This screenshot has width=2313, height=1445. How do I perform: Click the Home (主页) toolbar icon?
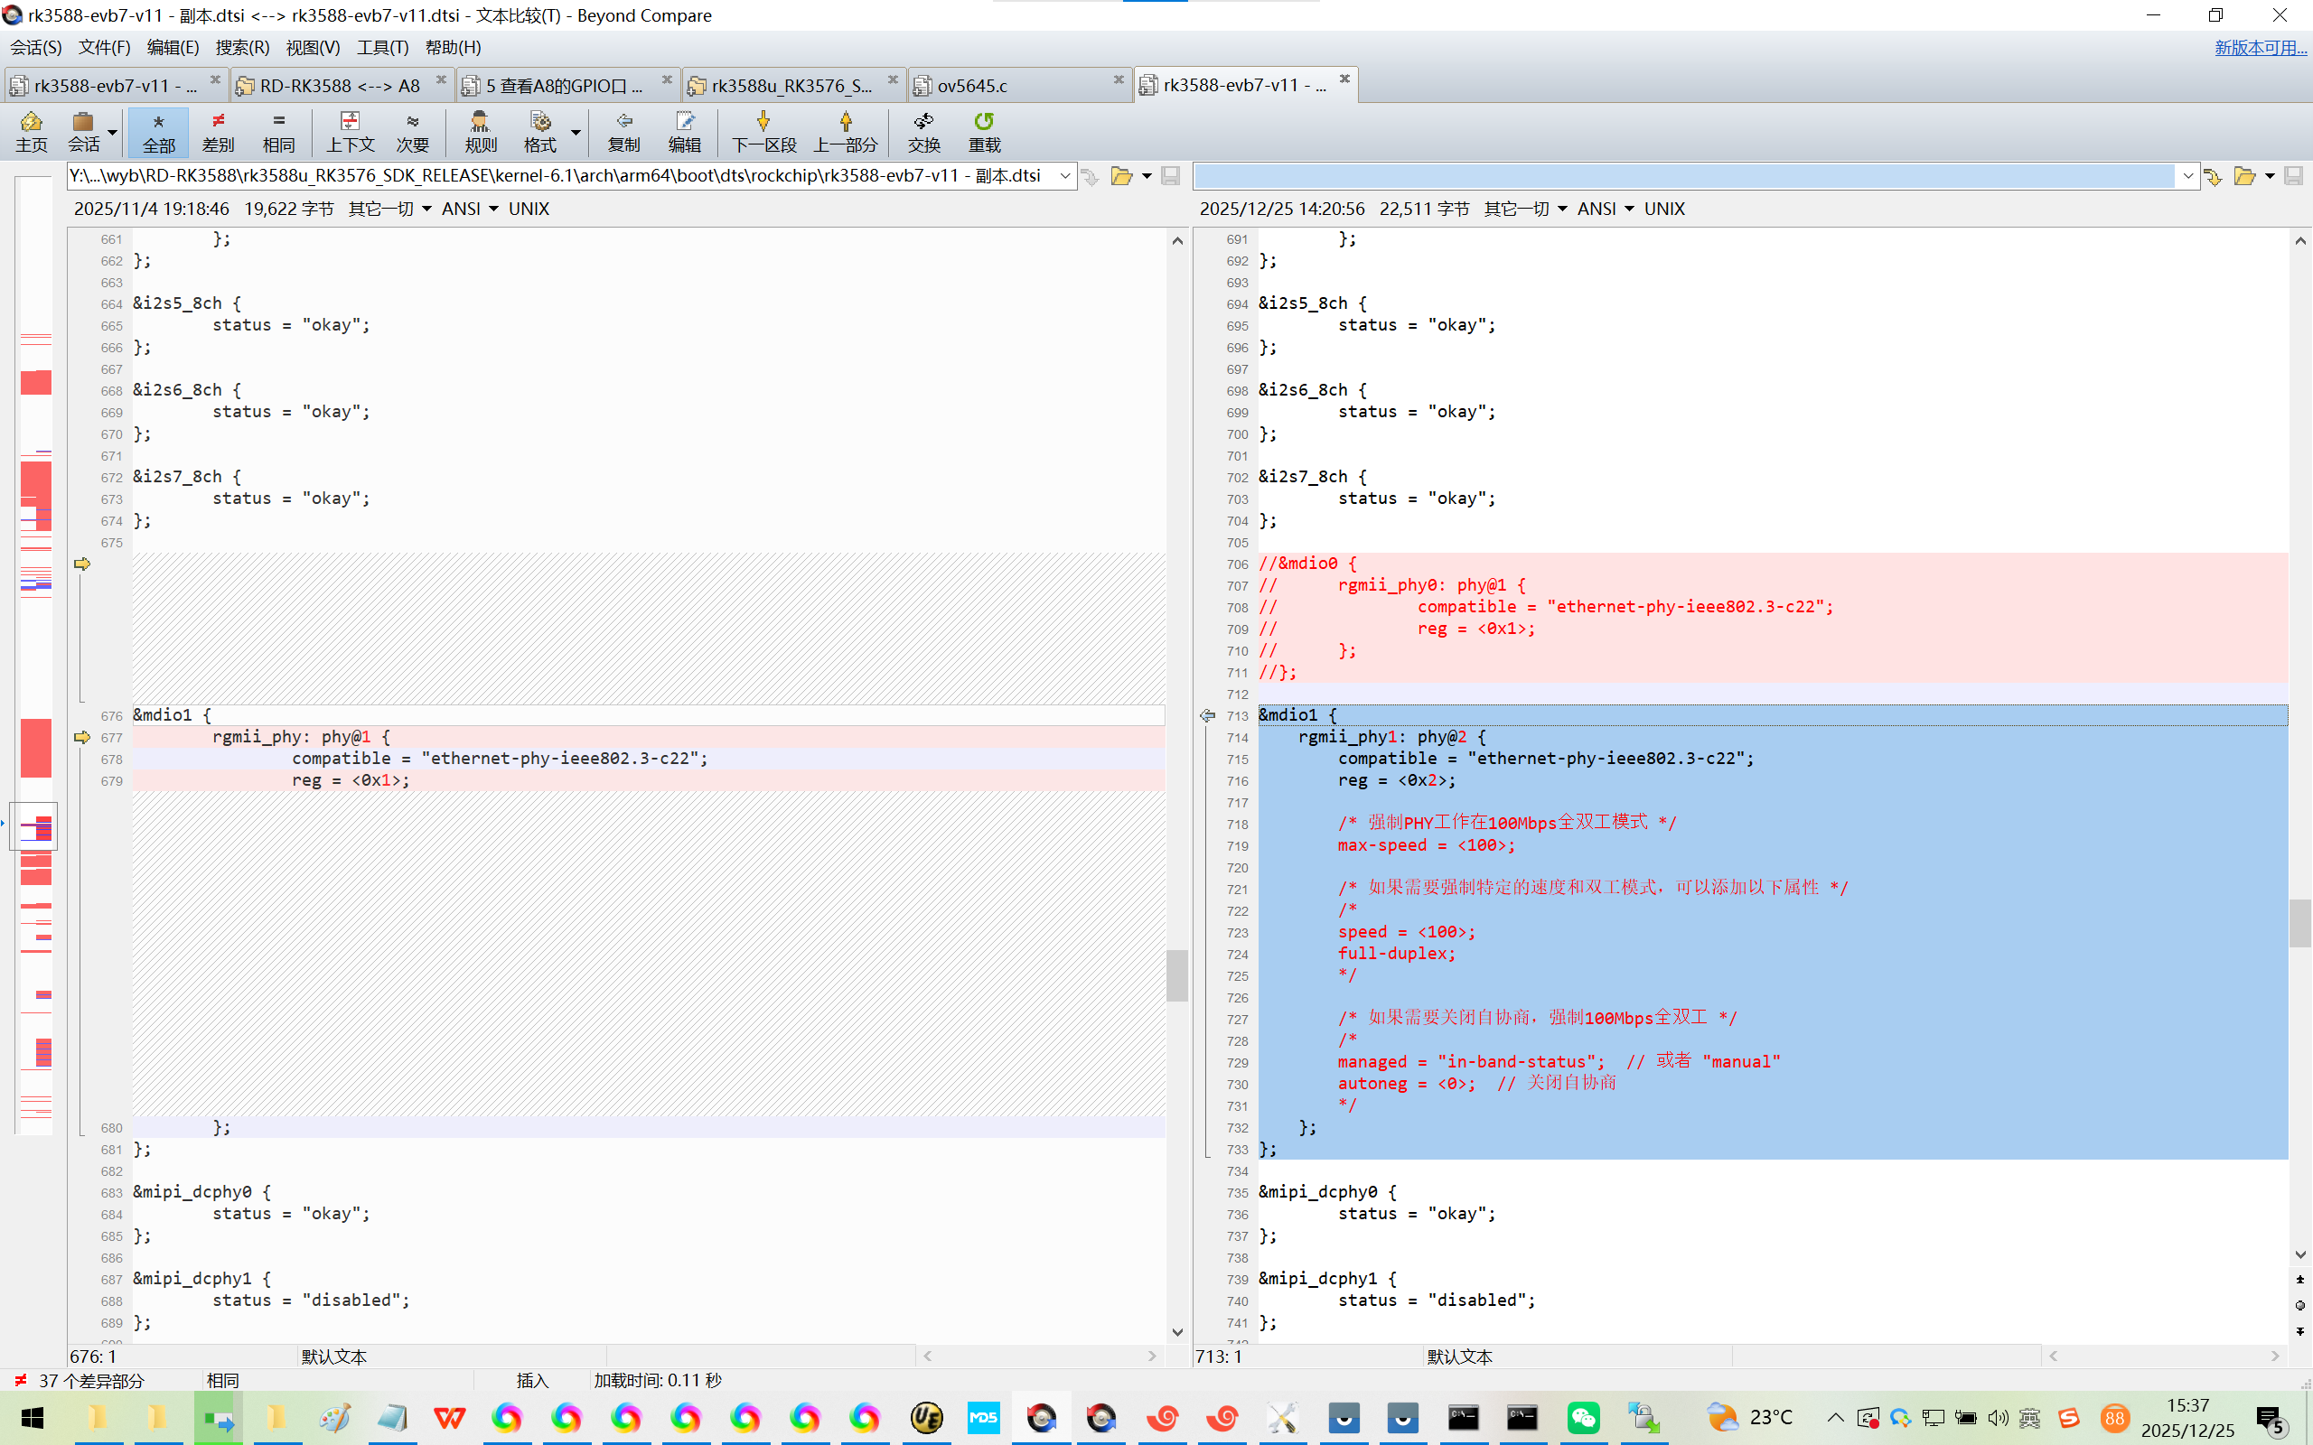(x=31, y=131)
